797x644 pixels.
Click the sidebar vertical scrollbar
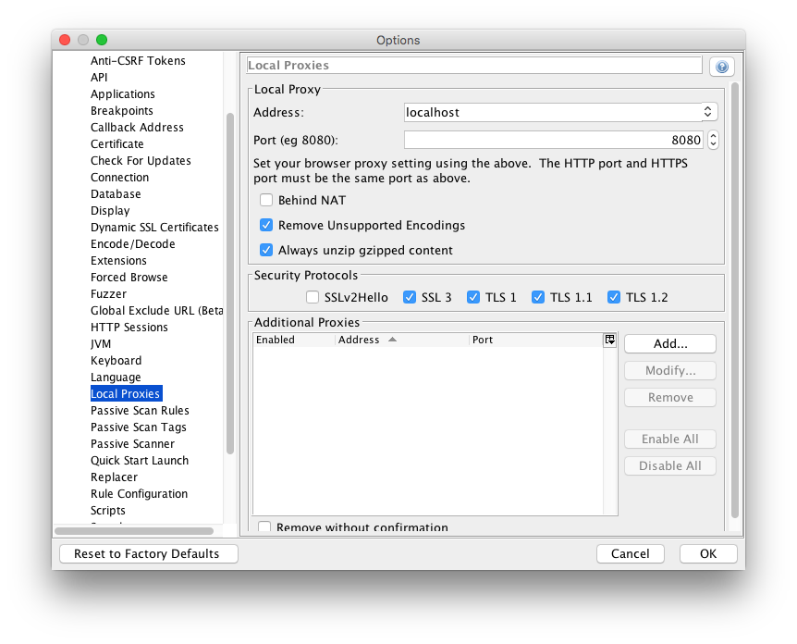[230, 278]
